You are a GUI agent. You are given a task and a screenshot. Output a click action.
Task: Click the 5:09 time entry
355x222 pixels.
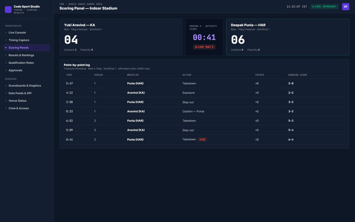(x=69, y=130)
